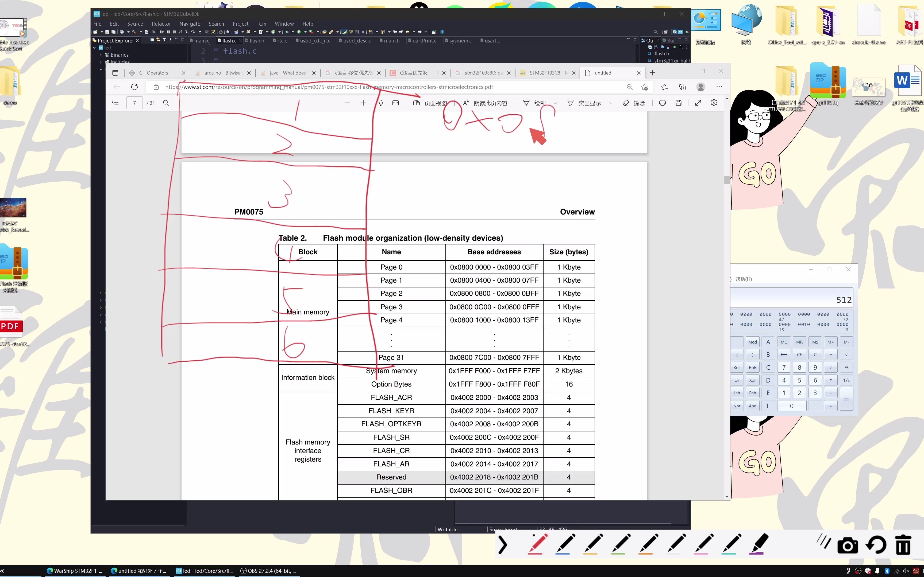The image size is (924, 577).
Task: Open the 绘制 draw options dropdown arrow
Action: pos(555,103)
